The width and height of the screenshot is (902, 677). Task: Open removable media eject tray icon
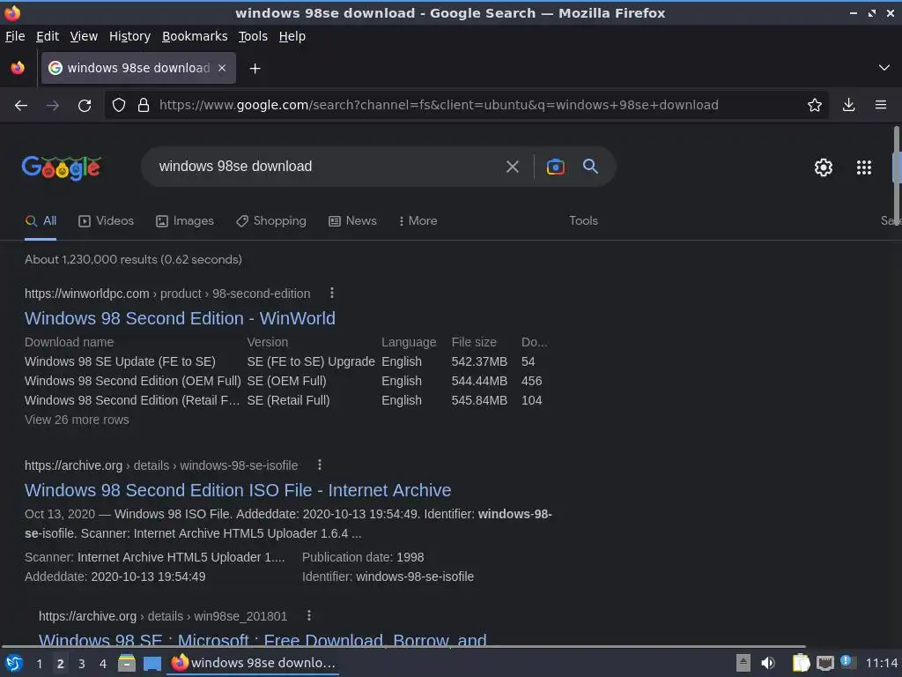[x=743, y=663]
